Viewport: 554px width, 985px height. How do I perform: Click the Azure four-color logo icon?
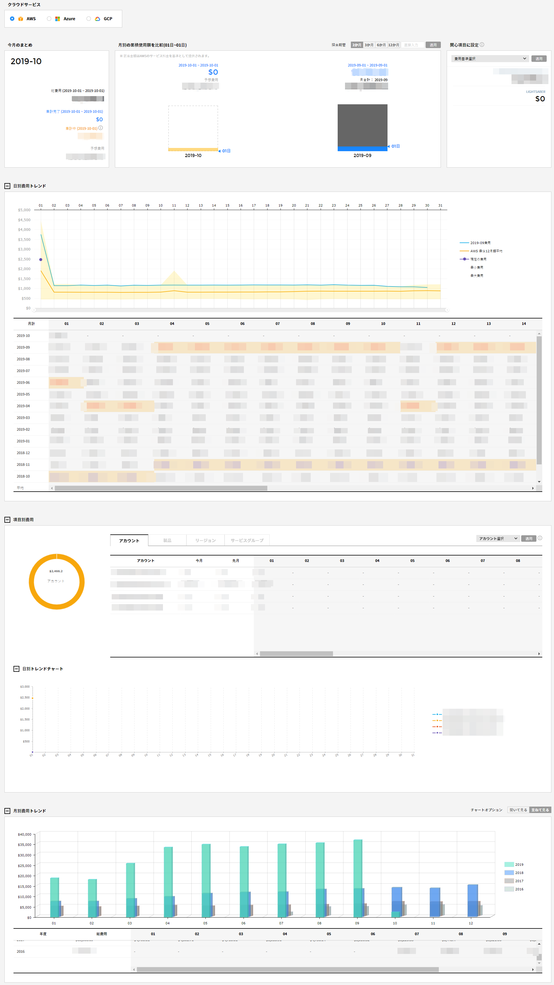[57, 19]
